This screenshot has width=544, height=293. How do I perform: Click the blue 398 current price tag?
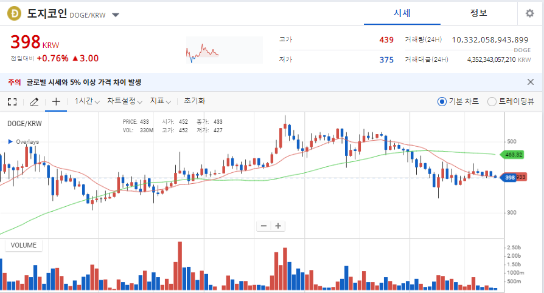click(x=509, y=178)
